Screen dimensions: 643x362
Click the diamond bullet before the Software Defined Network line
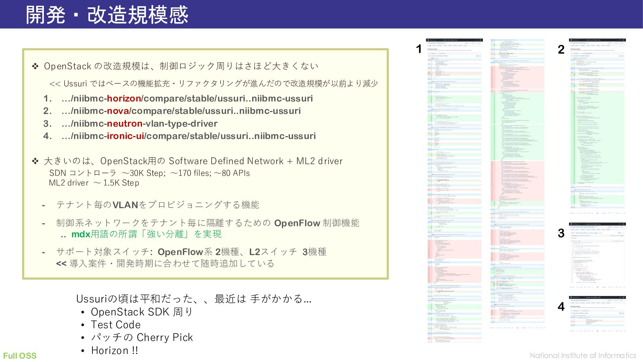(35, 161)
